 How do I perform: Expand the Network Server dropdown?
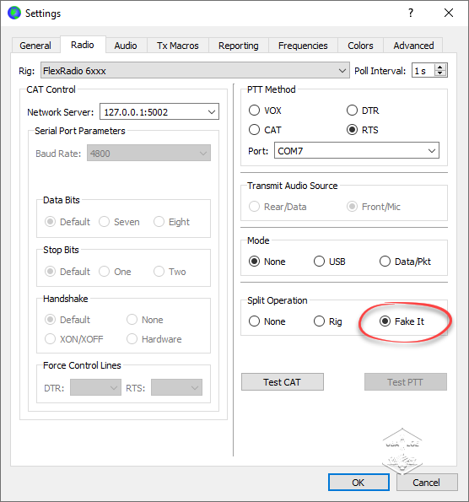(x=159, y=111)
